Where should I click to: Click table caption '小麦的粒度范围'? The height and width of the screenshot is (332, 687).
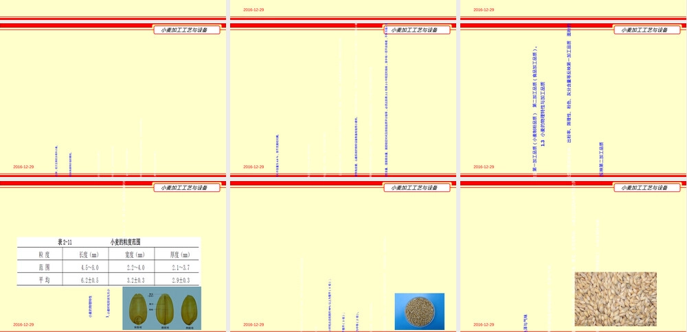coord(125,242)
